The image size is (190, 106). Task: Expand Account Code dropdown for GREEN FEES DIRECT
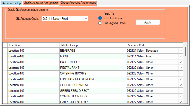(181, 91)
